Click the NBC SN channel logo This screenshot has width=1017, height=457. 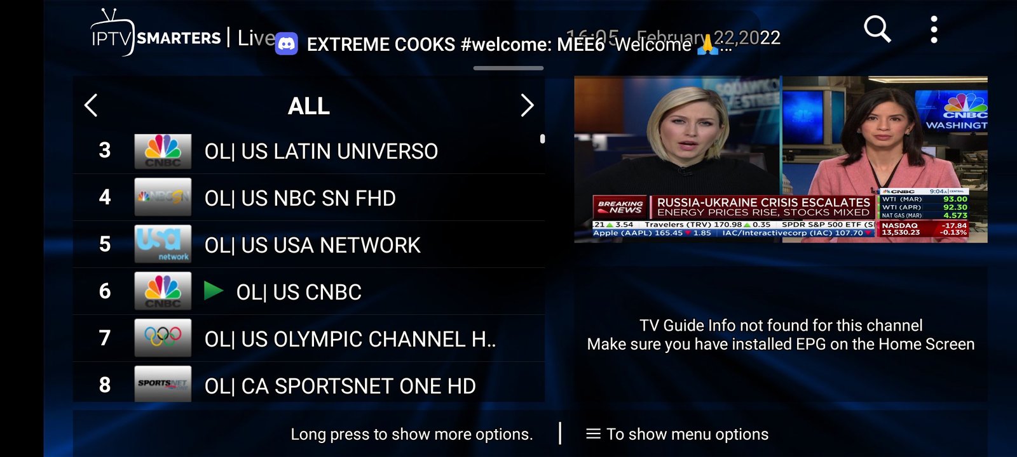pos(163,197)
